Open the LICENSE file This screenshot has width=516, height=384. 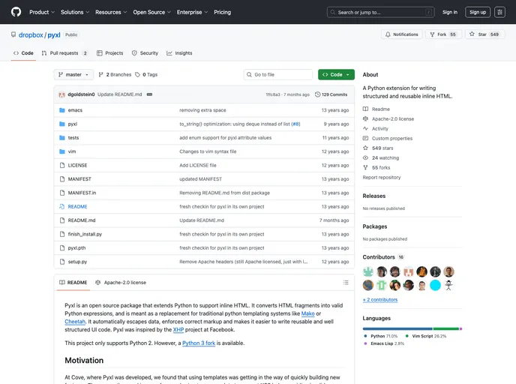[x=78, y=166]
